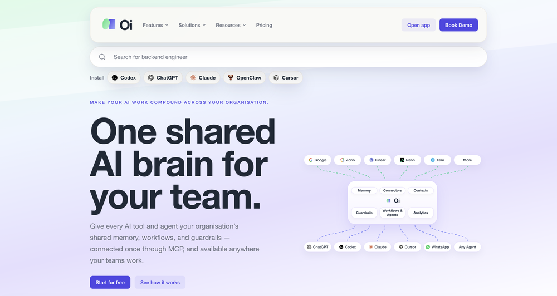Click the Book Demo button
This screenshot has width=557, height=296.
tap(458, 25)
